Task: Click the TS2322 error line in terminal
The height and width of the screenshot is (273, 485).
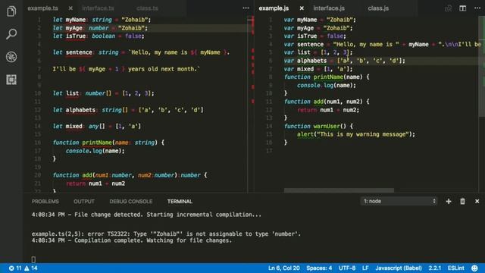Action: coord(166,234)
